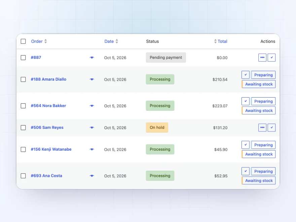296x222 pixels.
Task: Click the $131.20 total value
Action: point(220,128)
